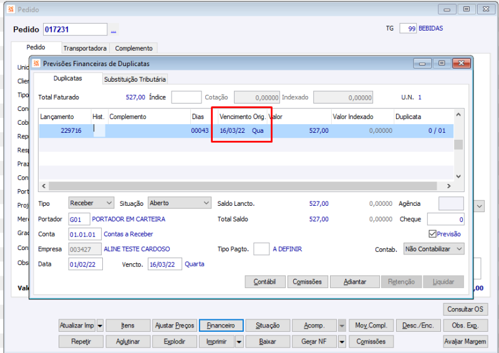Switch to the Substituição Tributária tab
This screenshot has height=353, width=499.
[135, 79]
